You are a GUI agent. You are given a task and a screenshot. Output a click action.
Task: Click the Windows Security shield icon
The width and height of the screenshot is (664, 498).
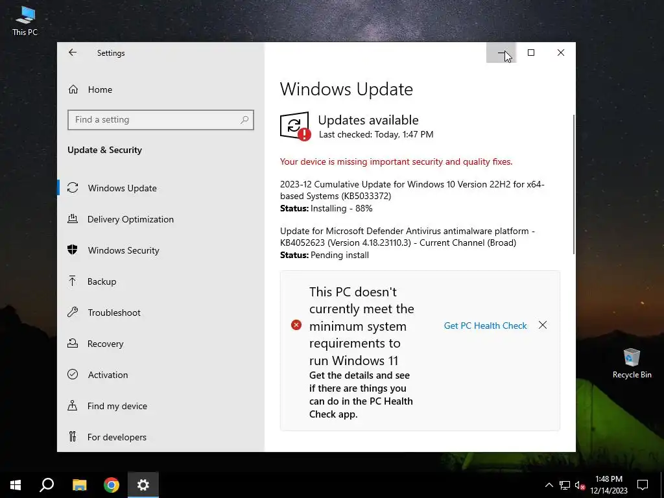[73, 250]
